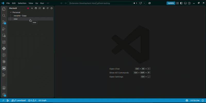Click the sparkle AI icon in the Mermaid panel
Viewport: 206px width, 103px height.
32,8
